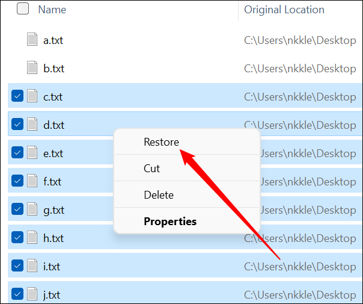Open Properties from the context menu

tap(170, 222)
